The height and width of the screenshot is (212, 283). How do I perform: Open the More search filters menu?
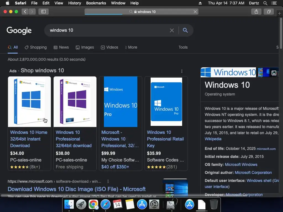pyautogui.click(x=131, y=47)
